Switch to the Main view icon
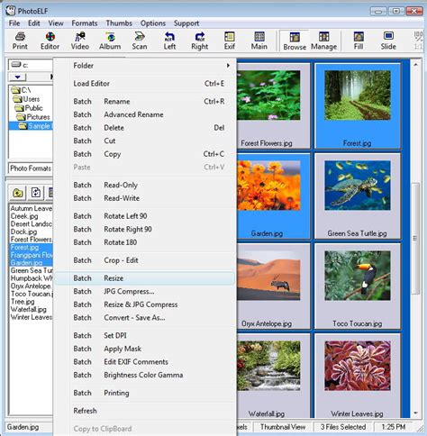This screenshot has width=427, height=436. pyautogui.click(x=259, y=41)
